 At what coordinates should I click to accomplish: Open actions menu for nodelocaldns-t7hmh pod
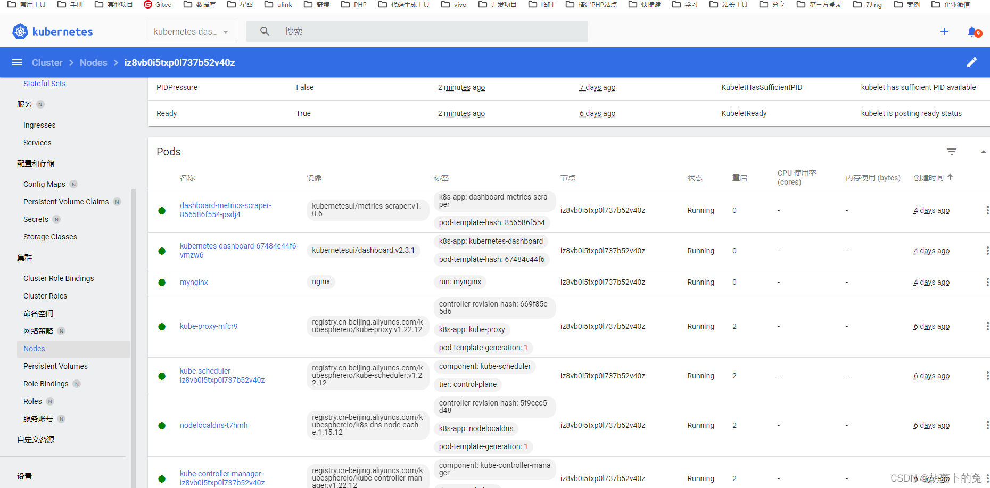point(987,425)
